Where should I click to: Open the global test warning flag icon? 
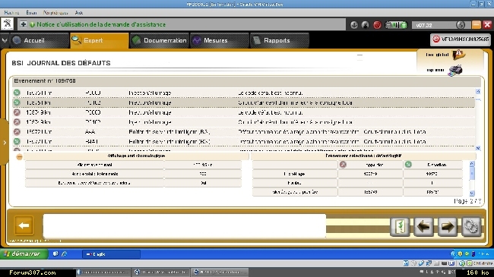click(458, 55)
